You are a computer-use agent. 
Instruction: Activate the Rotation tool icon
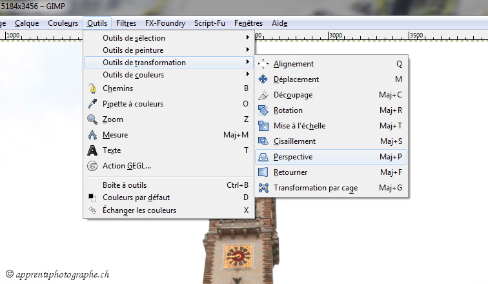263,110
